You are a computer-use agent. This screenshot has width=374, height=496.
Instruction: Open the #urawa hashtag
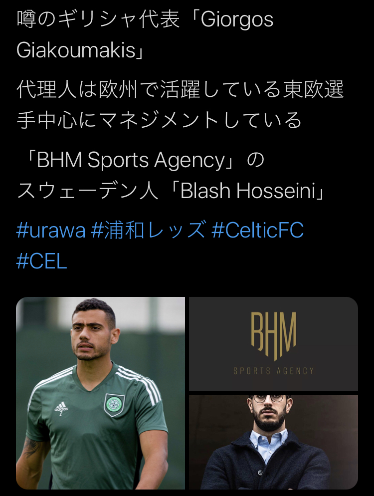point(51,230)
